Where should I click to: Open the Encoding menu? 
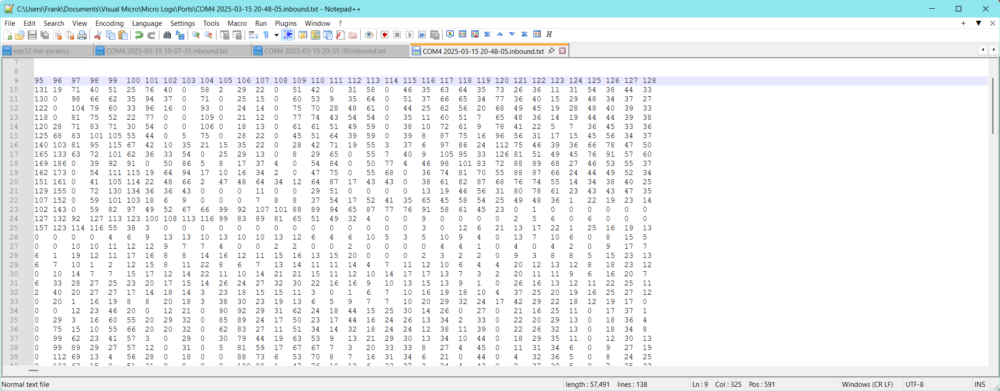tap(109, 23)
